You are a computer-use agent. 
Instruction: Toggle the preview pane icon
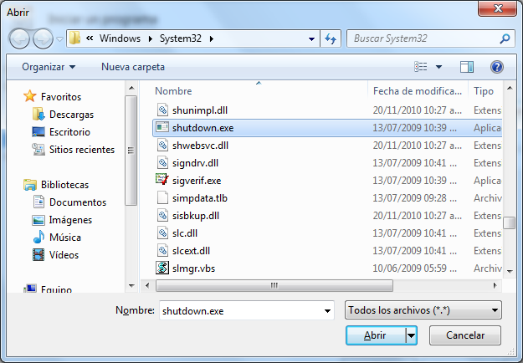[x=467, y=67]
